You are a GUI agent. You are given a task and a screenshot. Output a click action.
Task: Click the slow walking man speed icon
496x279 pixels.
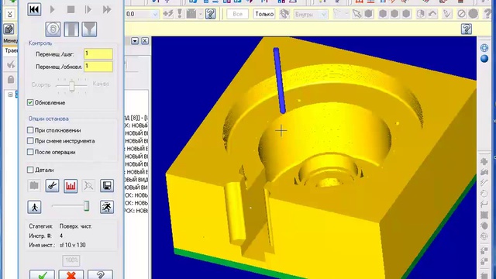click(34, 207)
